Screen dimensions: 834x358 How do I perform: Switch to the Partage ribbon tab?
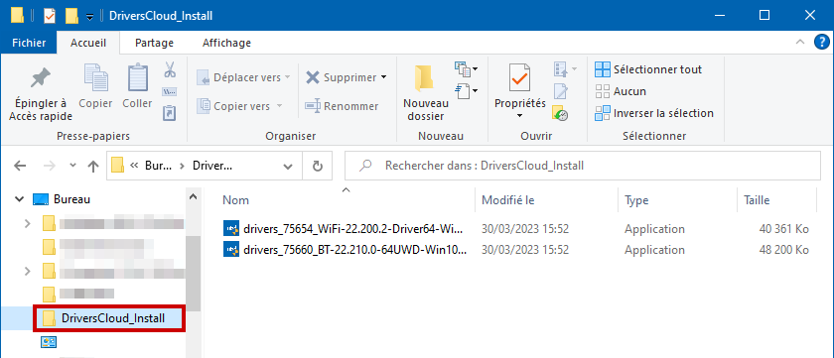(154, 43)
